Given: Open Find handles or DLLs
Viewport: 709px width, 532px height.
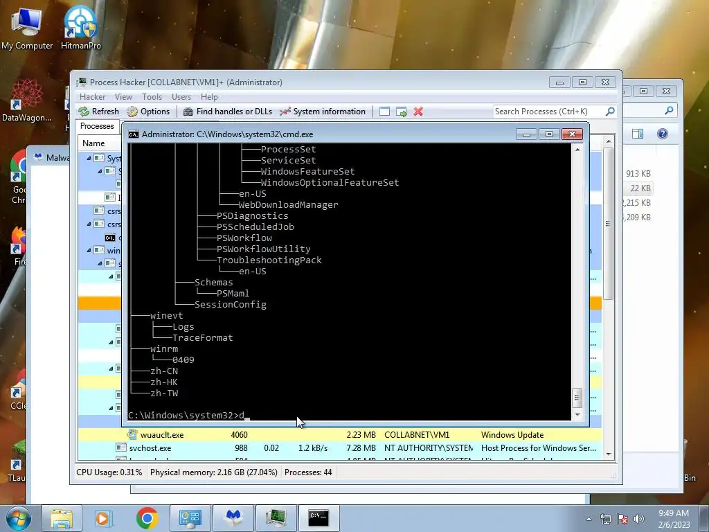Looking at the screenshot, I should tap(227, 112).
